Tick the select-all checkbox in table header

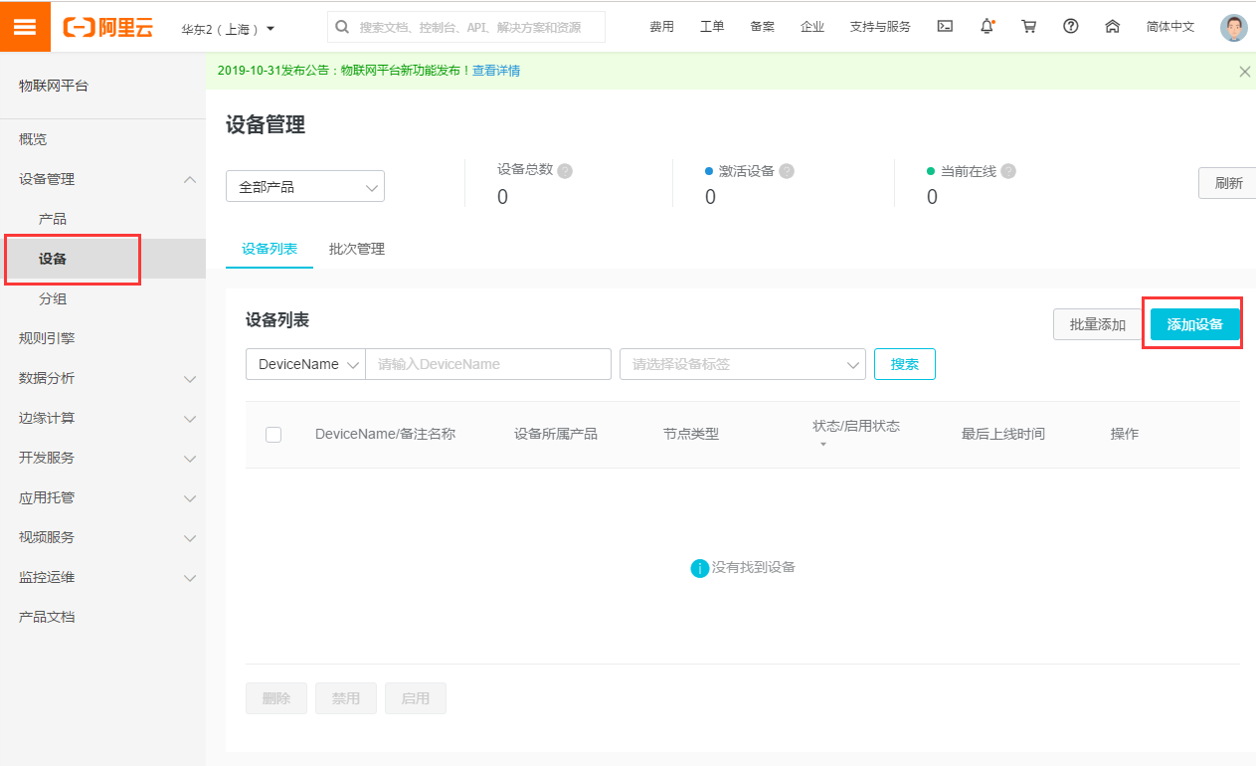coord(273,435)
